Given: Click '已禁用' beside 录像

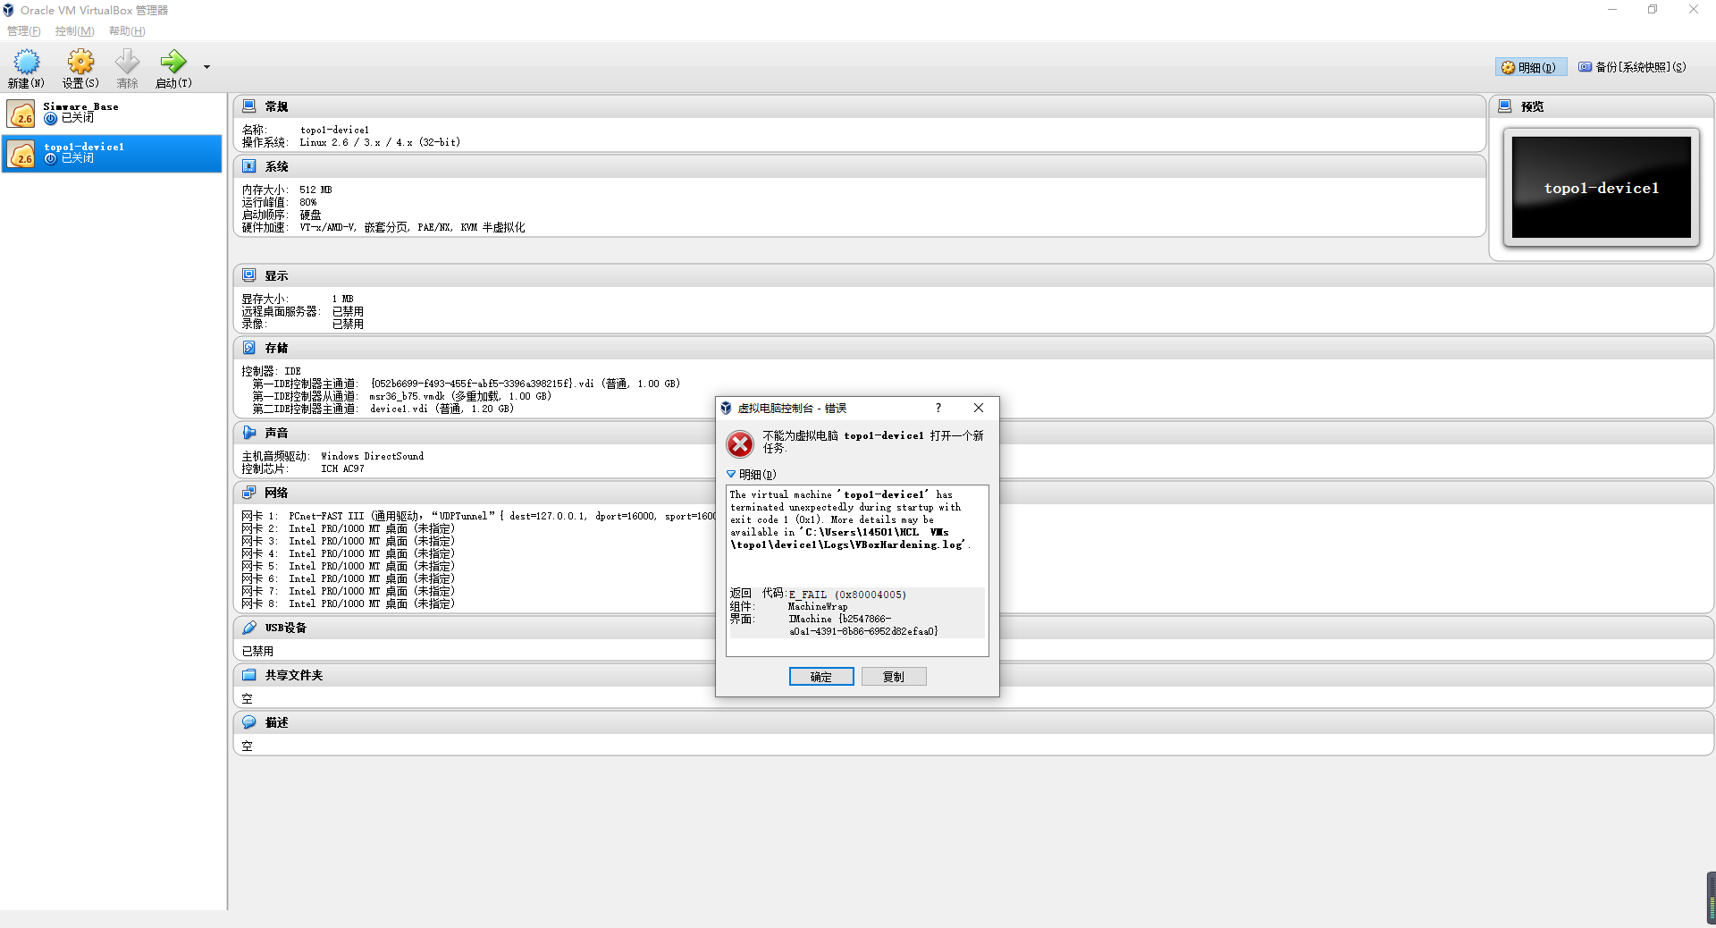Looking at the screenshot, I should pos(348,324).
